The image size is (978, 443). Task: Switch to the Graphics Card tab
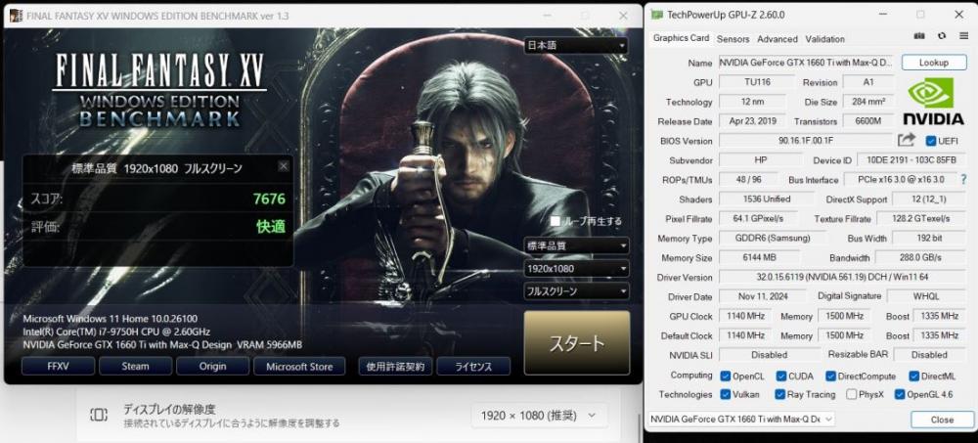681,38
